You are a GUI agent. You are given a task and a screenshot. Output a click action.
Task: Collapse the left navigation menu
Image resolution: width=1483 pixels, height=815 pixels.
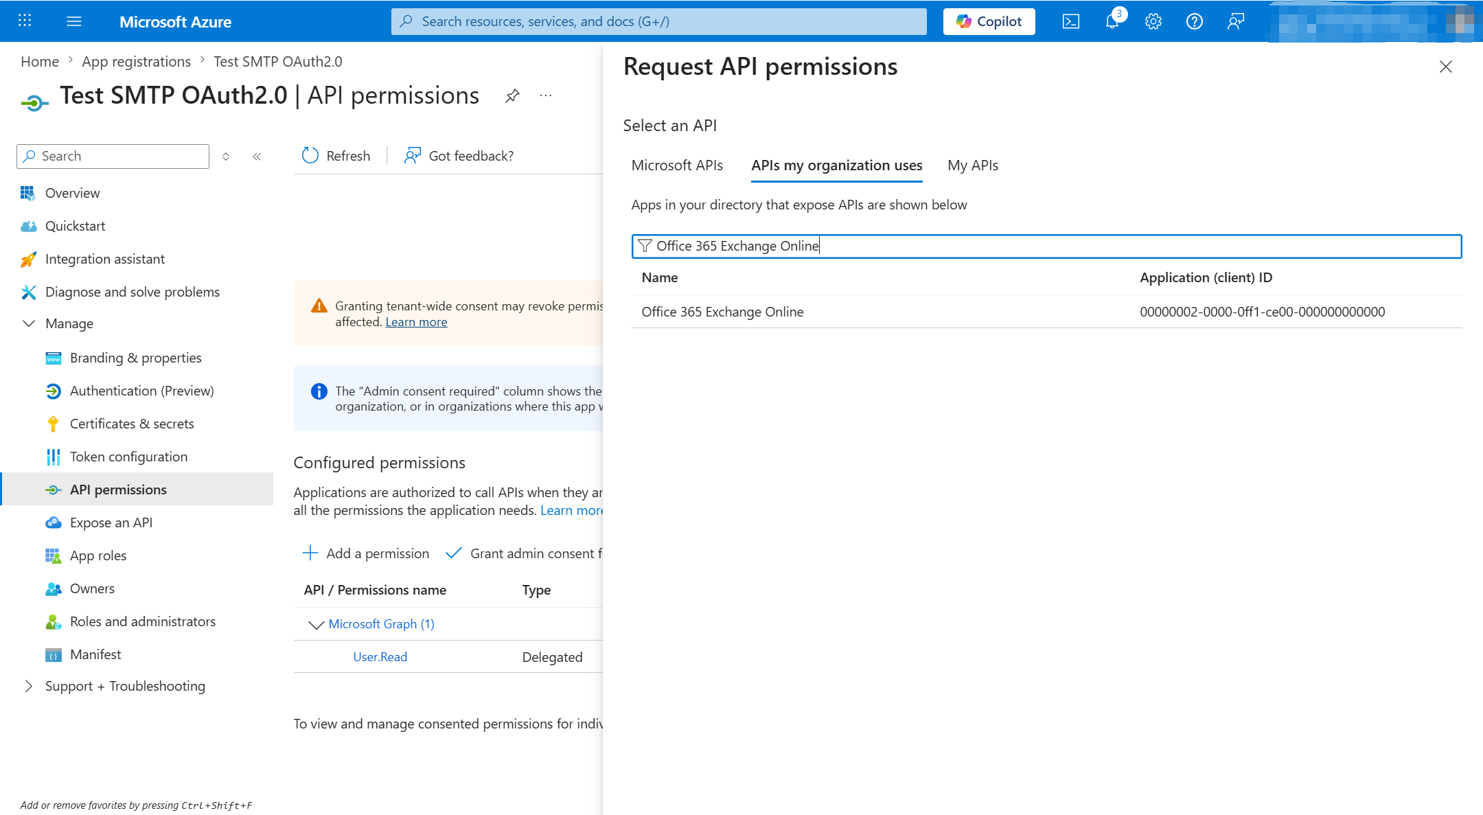point(257,157)
